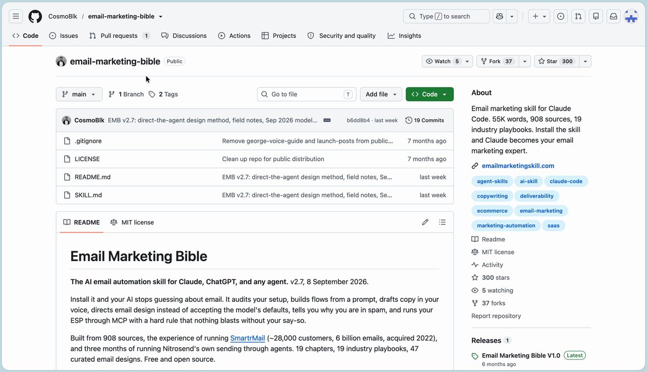Screen dimensions: 647x372
Task: Expand the Fork dropdown arrow
Action: tap(524, 61)
